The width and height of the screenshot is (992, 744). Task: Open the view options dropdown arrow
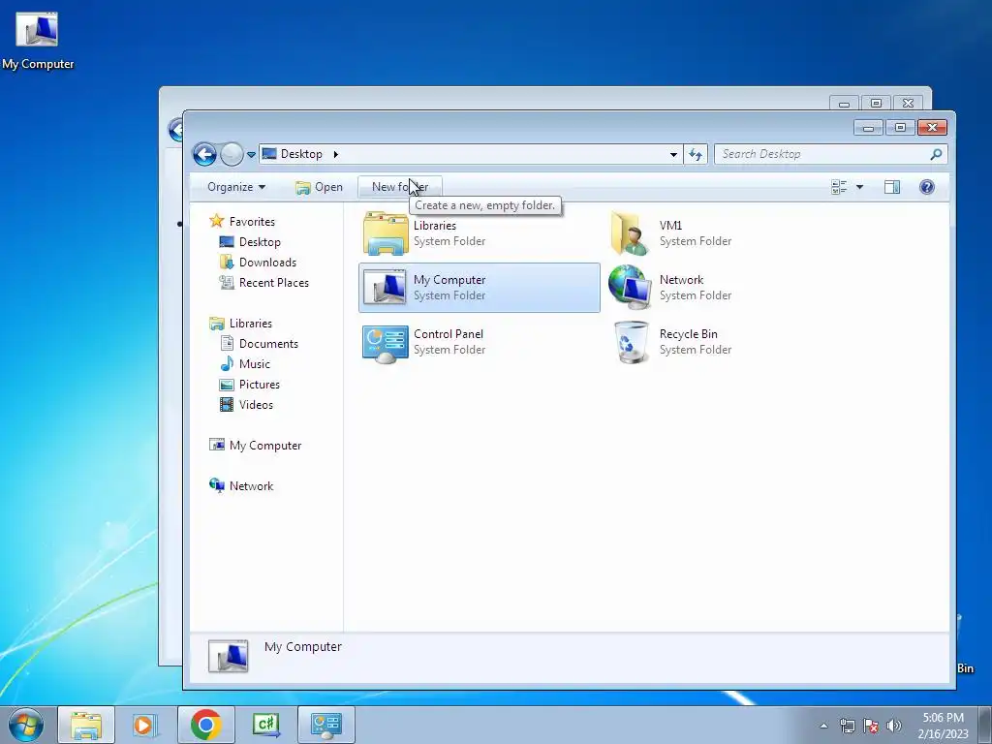pos(859,187)
